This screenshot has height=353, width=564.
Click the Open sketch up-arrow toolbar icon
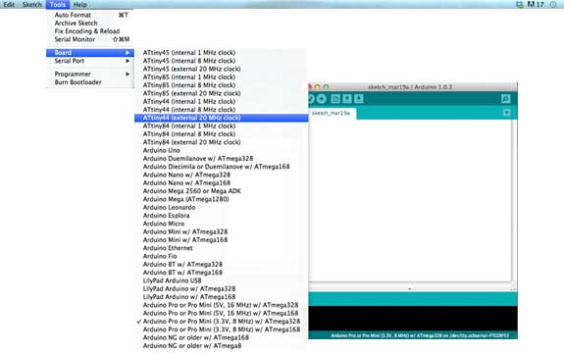(347, 99)
